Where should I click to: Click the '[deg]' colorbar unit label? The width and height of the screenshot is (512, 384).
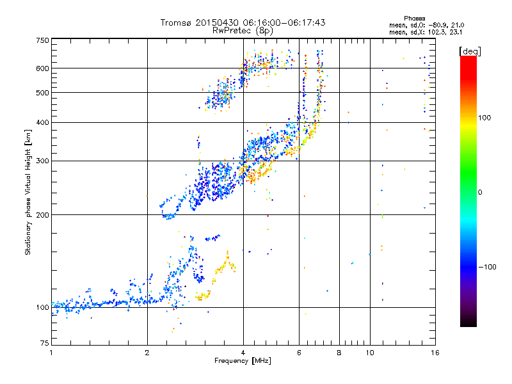470,51
